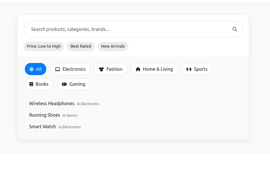The height and width of the screenshot is (173, 270).
Task: Click the book icon for Books
Action: (31, 84)
